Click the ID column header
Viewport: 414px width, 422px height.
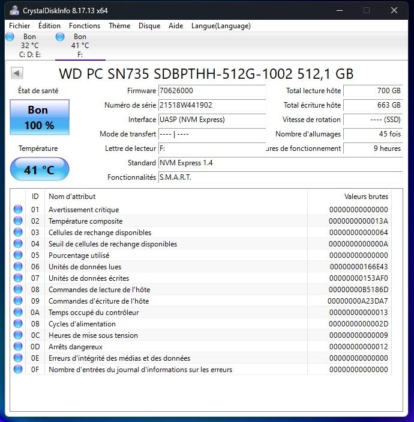coord(35,197)
